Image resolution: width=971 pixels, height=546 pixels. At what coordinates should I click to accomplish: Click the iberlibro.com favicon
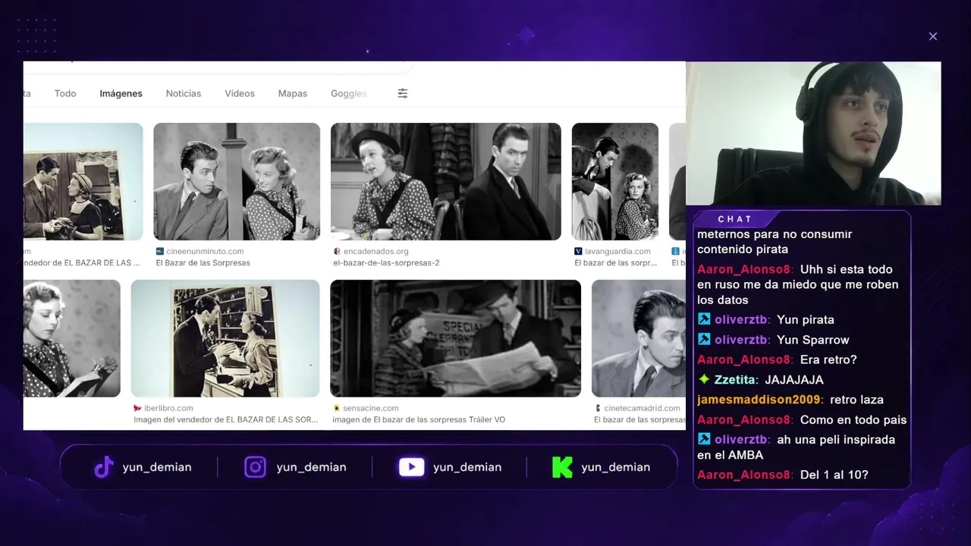[137, 408]
